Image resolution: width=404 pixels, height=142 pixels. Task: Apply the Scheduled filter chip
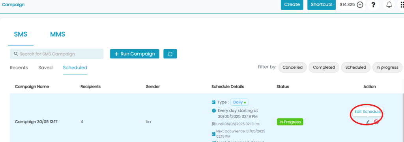pos(355,67)
